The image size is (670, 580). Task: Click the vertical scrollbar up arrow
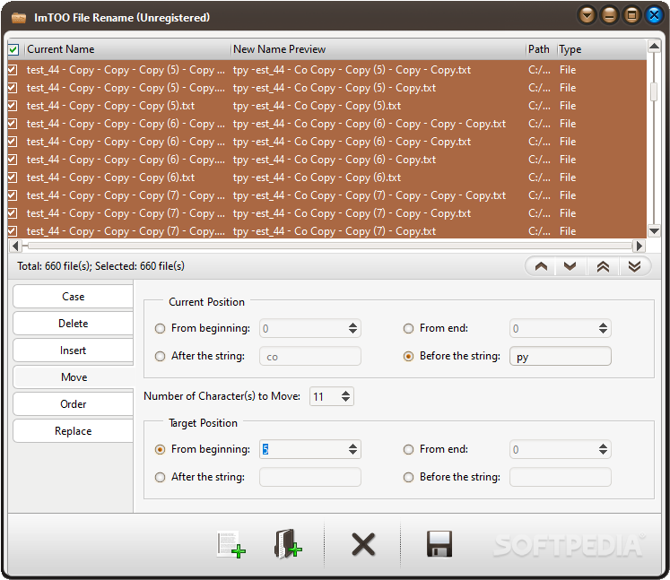click(654, 46)
